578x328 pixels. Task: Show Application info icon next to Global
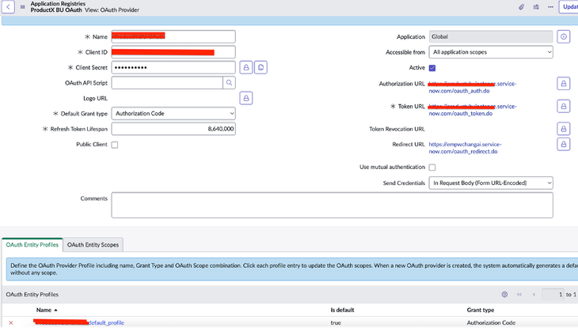563,36
